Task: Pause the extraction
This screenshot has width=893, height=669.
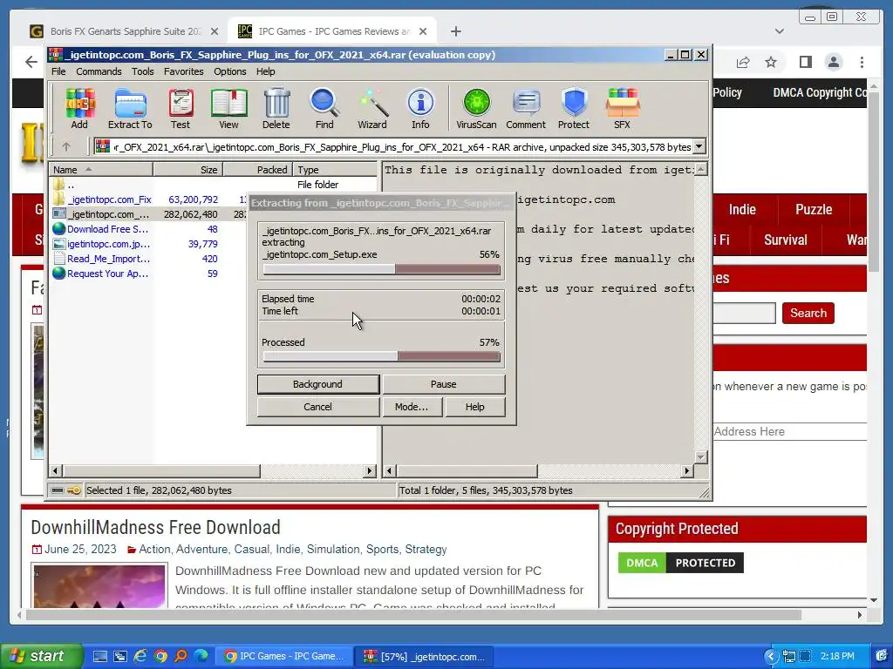Action: click(x=443, y=384)
